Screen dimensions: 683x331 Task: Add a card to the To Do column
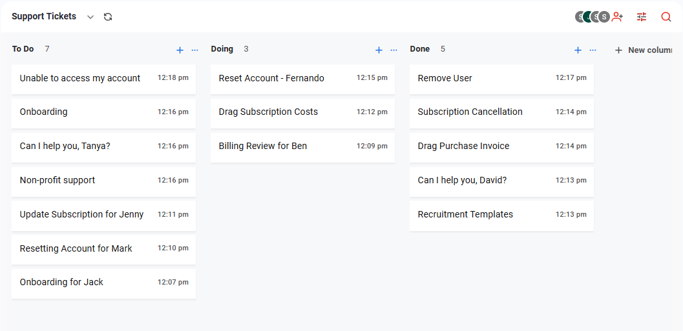click(x=180, y=50)
